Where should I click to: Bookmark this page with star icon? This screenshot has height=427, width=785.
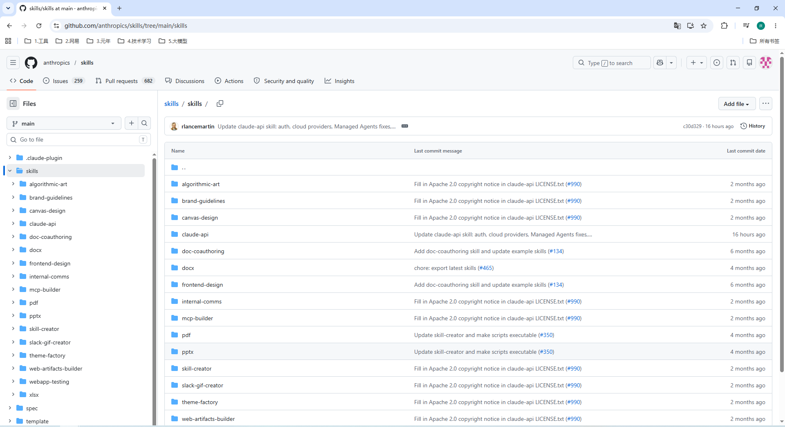(704, 26)
